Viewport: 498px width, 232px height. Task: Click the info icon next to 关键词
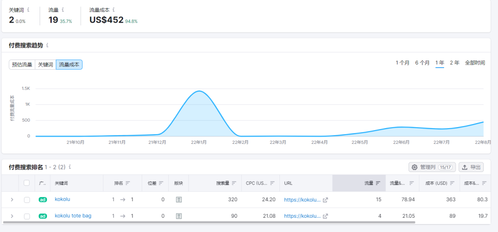(x=29, y=10)
